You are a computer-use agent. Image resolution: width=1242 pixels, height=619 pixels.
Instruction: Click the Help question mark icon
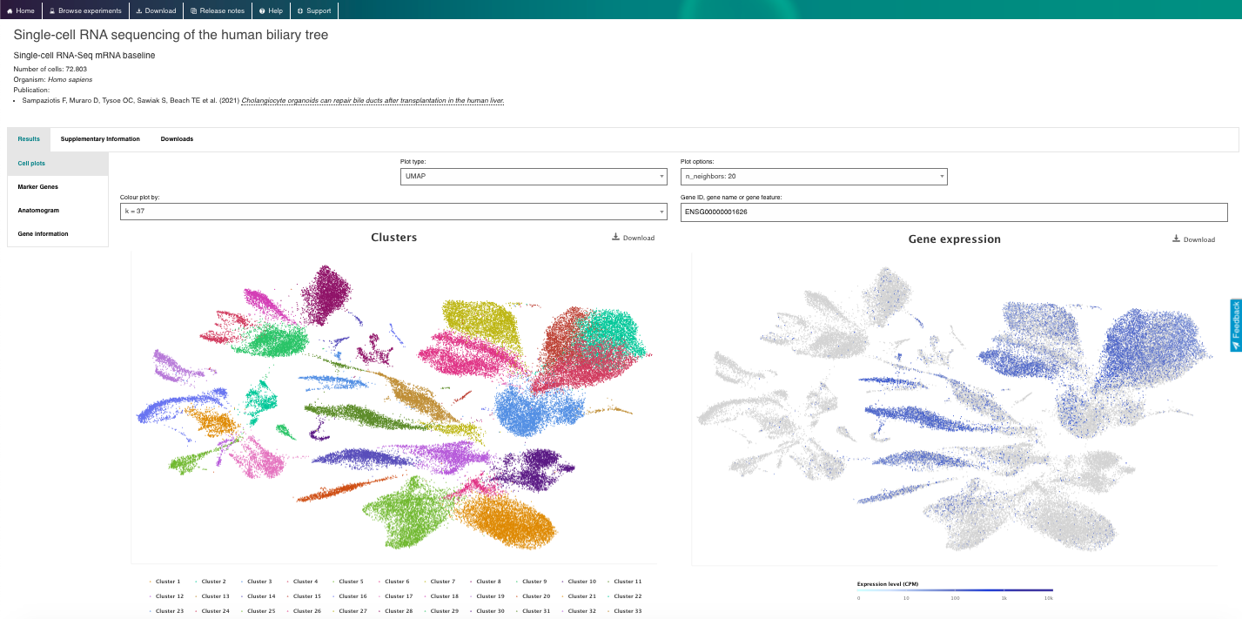click(x=262, y=10)
